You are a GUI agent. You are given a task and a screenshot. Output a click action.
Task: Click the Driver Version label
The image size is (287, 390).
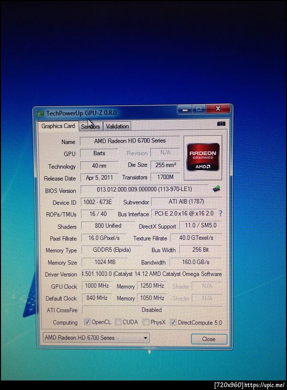click(61, 274)
